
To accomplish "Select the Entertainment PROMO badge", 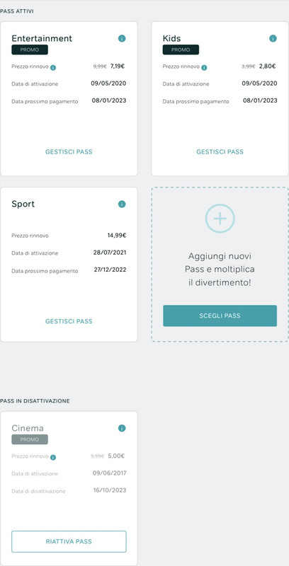I will (x=30, y=50).
